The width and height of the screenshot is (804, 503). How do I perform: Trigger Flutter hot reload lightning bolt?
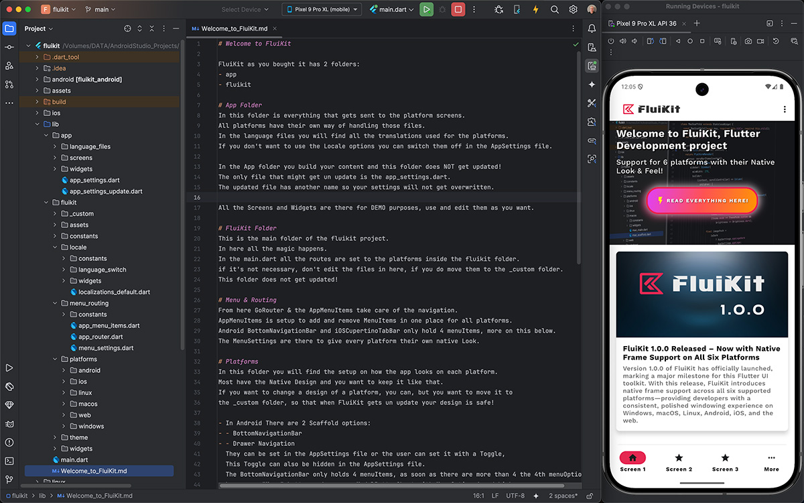pyautogui.click(x=536, y=9)
